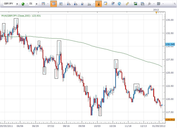Screen dimensions: 177x128
Task: Click the 127.50 price axis label
Action: pyautogui.click(x=170, y=60)
